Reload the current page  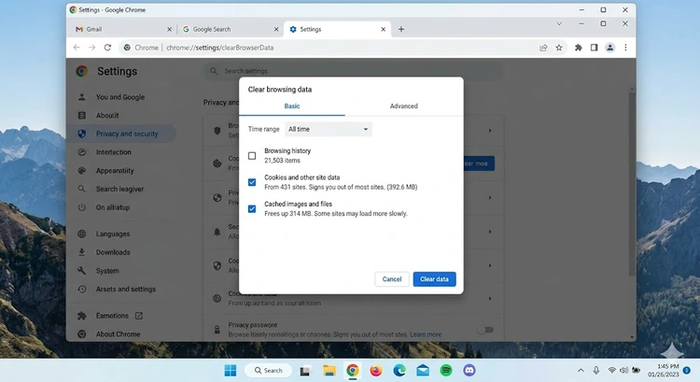pyautogui.click(x=107, y=48)
